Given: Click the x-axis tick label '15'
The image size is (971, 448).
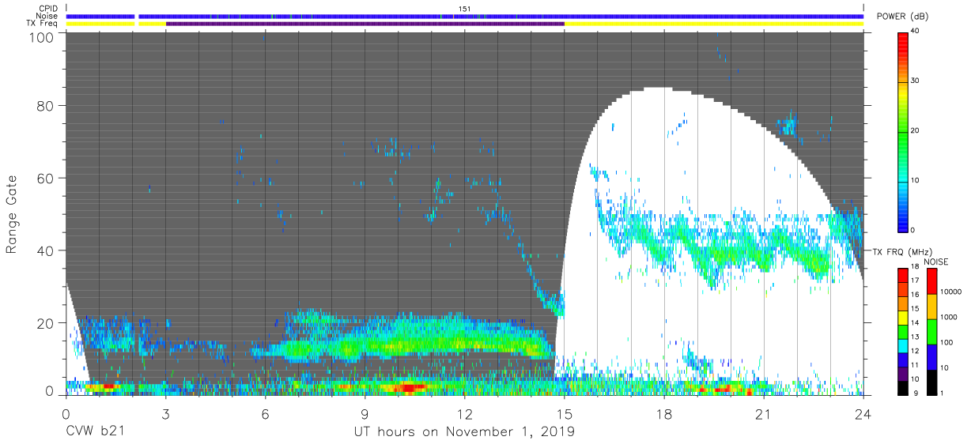Looking at the screenshot, I should 565,413.
